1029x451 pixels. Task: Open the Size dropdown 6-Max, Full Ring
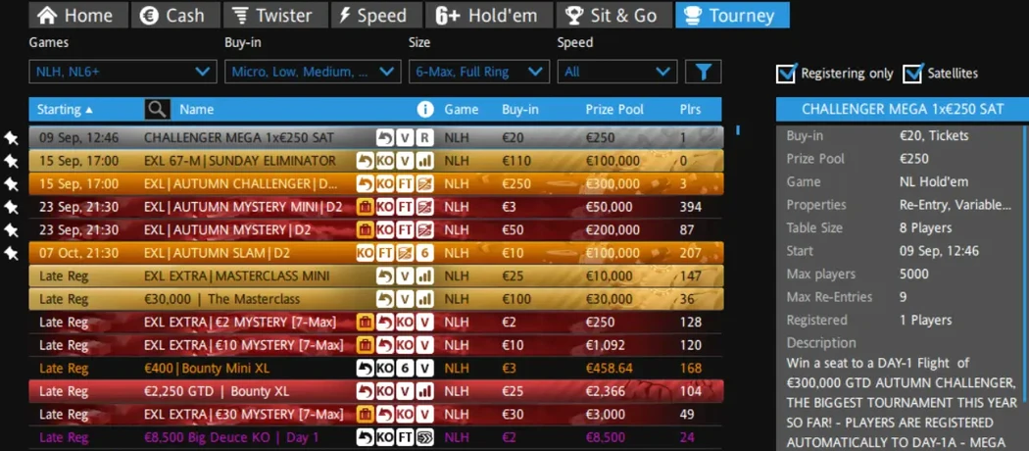(x=479, y=72)
